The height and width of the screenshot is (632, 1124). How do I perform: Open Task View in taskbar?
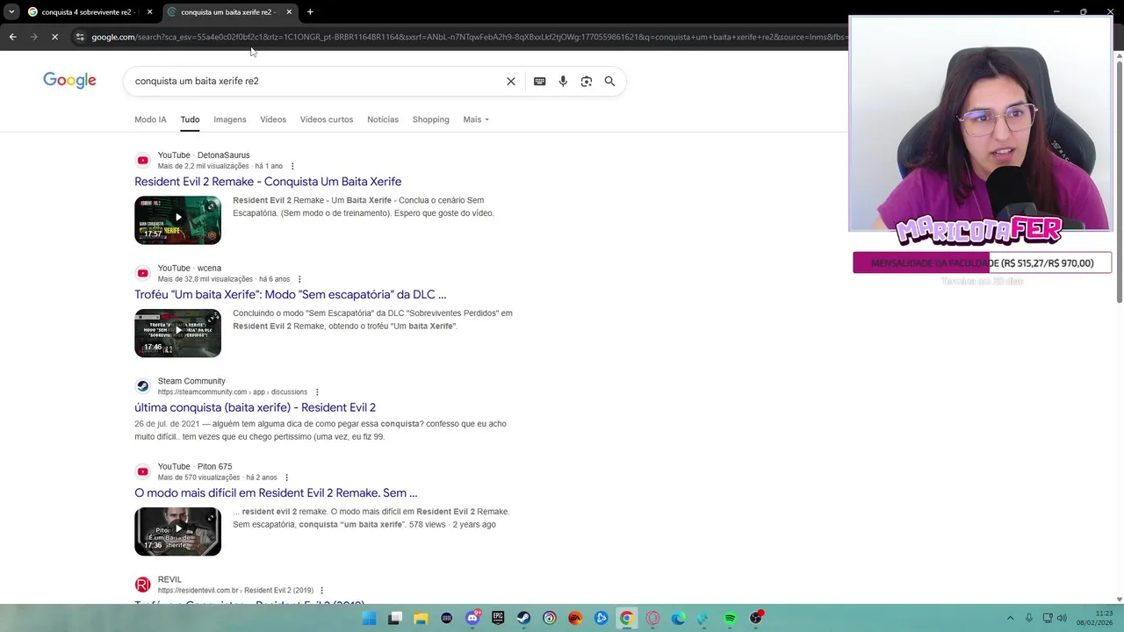395,618
